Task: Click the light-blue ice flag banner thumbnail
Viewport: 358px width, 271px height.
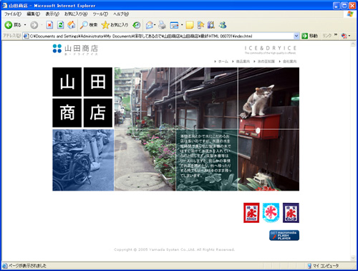Action: click(x=271, y=213)
